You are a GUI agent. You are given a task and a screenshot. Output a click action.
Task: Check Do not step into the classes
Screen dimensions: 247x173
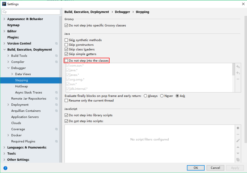pos(66,60)
